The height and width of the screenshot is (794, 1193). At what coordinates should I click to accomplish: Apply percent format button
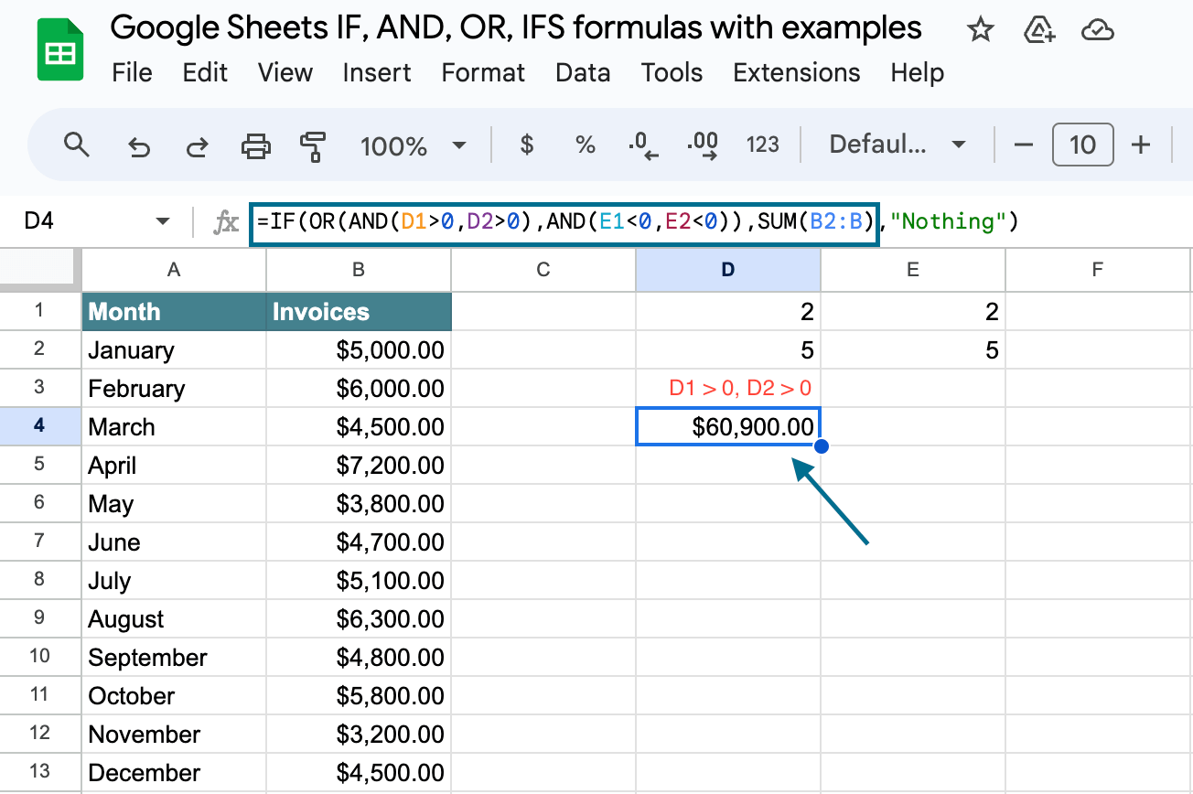click(x=586, y=145)
